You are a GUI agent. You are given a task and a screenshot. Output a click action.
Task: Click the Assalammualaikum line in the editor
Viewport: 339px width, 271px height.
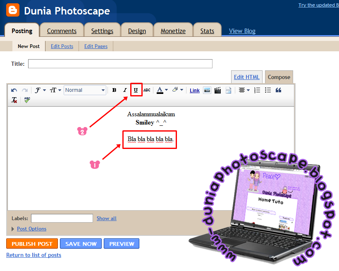151,114
